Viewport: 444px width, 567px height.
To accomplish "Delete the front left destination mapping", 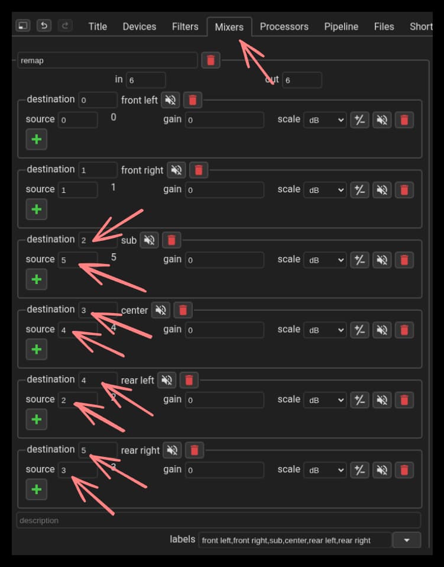I will (192, 100).
